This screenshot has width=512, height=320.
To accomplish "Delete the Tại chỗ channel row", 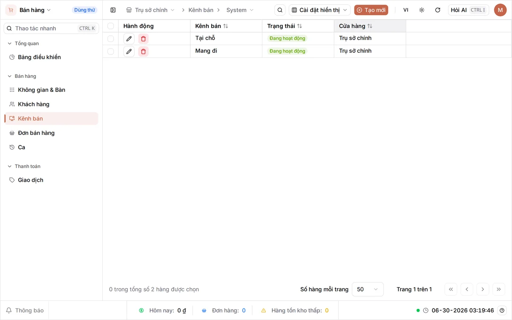I will 143,39.
